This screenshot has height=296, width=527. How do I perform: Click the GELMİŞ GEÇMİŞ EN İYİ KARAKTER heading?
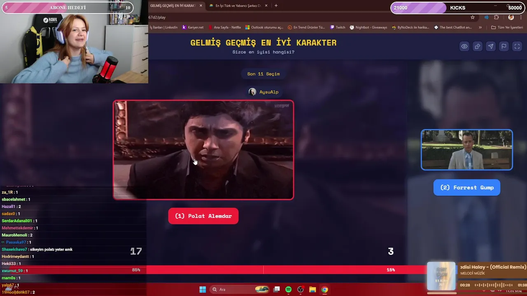tap(263, 42)
